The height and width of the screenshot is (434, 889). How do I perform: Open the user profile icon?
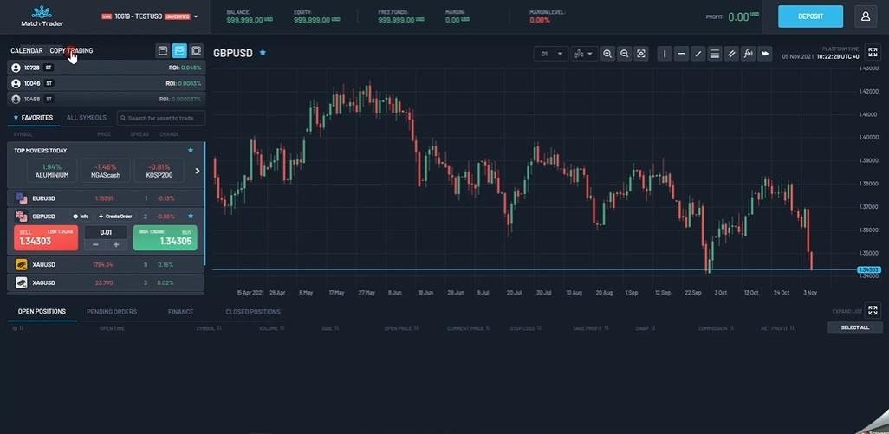coord(866,16)
